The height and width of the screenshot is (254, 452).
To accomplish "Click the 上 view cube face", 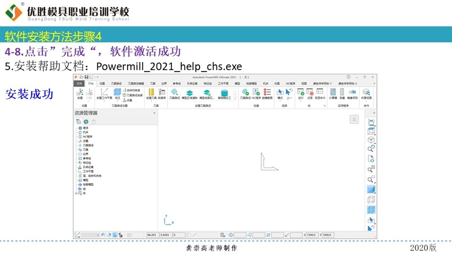I will pyautogui.click(x=354, y=119).
